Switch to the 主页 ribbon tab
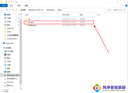This screenshot has height=93, width=128. coord(11,6)
